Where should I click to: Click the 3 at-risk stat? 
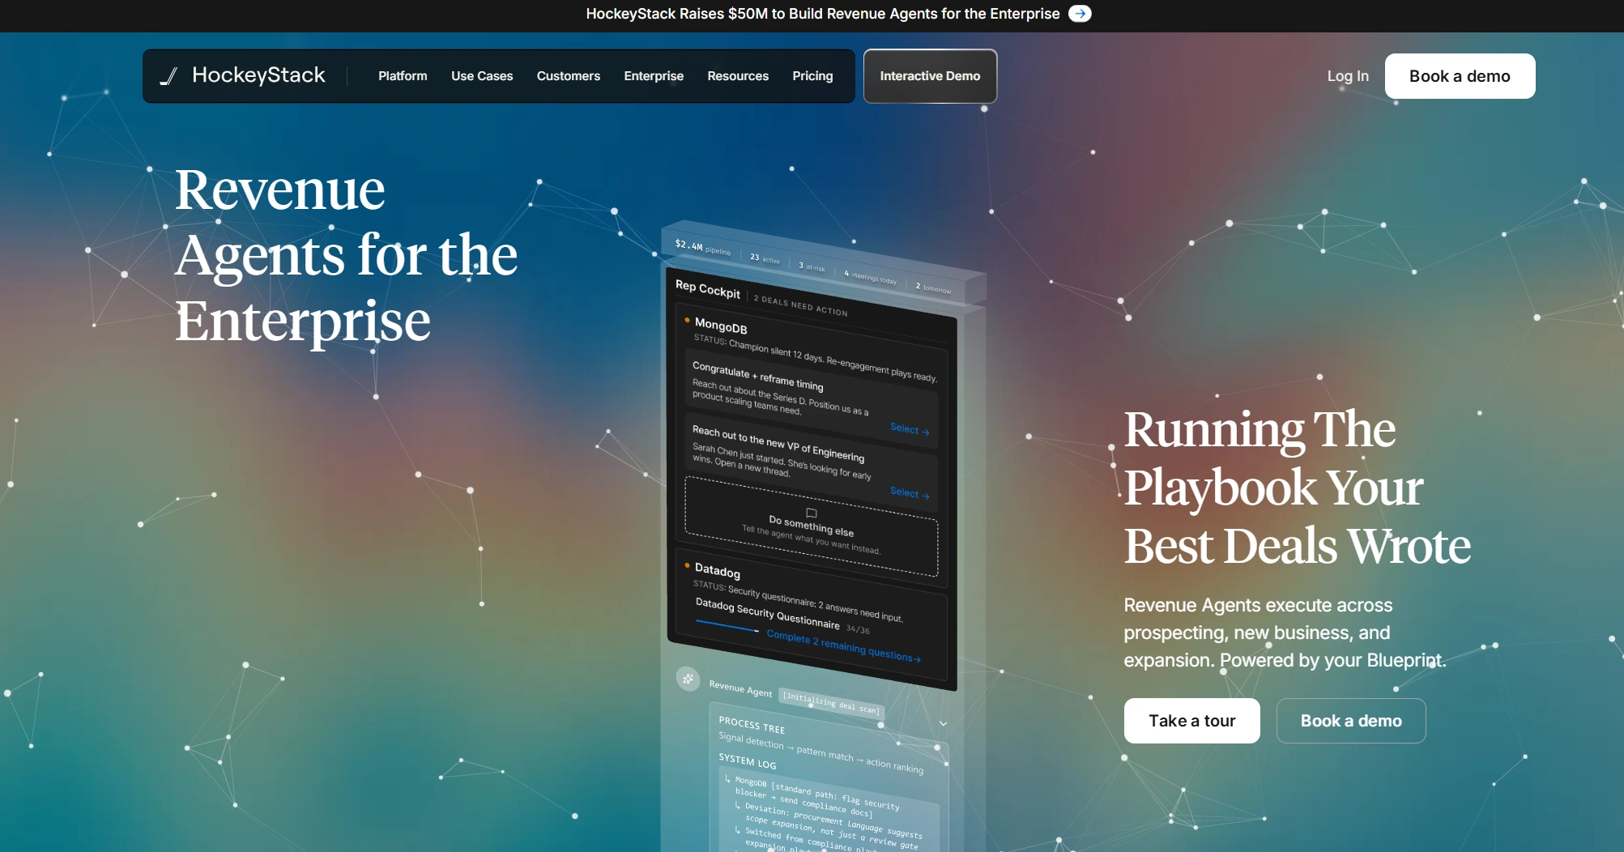point(812,266)
